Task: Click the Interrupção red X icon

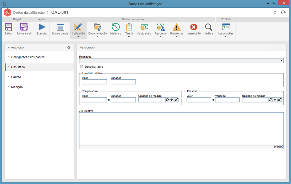Action: pos(194,27)
